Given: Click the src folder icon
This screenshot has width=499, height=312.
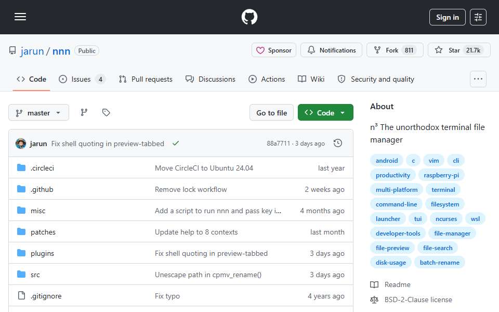Looking at the screenshot, I should click(21, 275).
